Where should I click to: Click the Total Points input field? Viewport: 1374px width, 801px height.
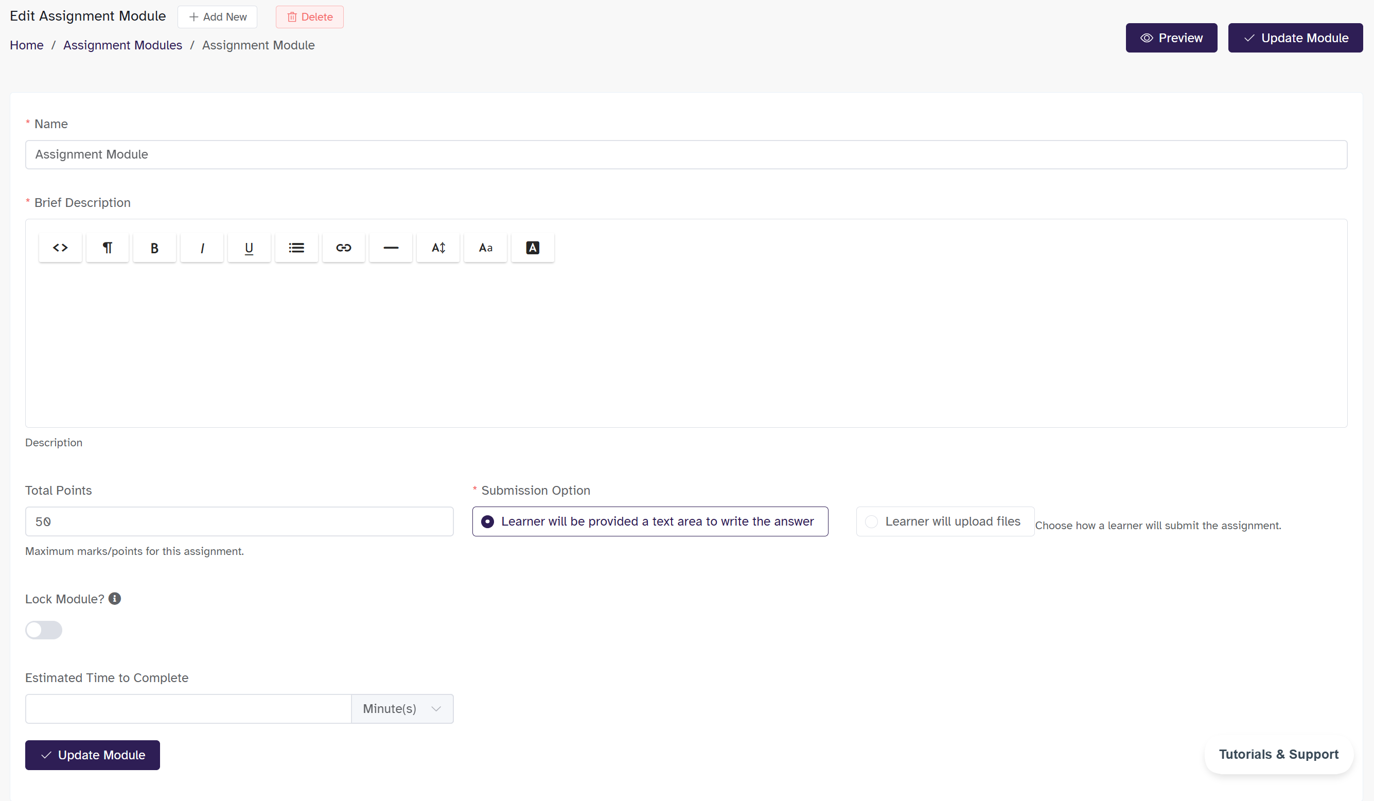click(239, 522)
